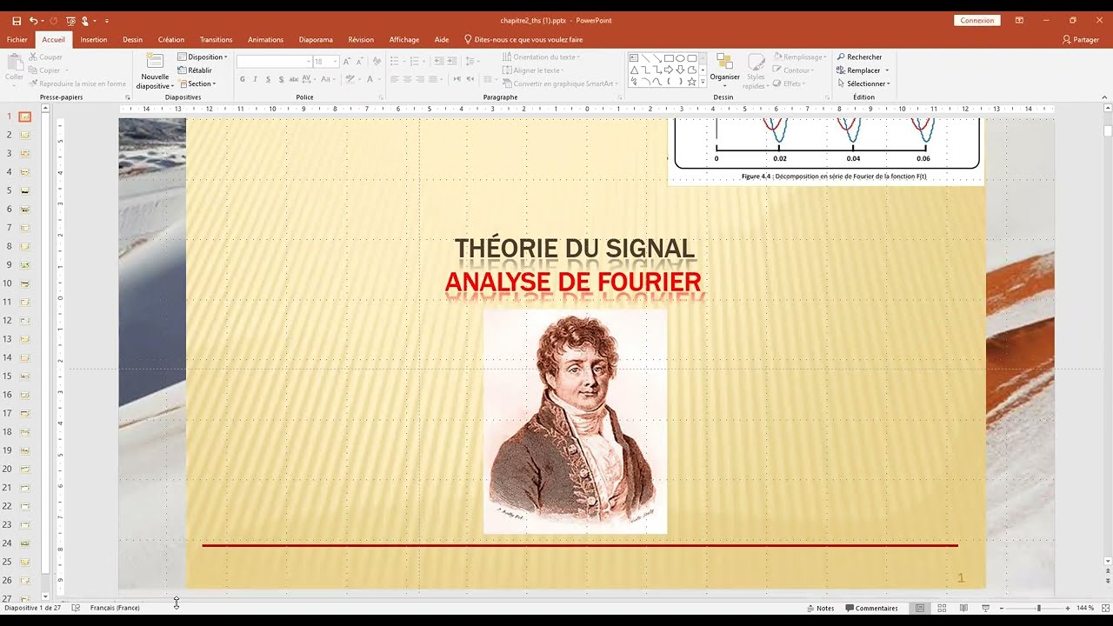Image resolution: width=1113 pixels, height=626 pixels.
Task: Toggle Notes pane in status bar
Action: (820, 608)
